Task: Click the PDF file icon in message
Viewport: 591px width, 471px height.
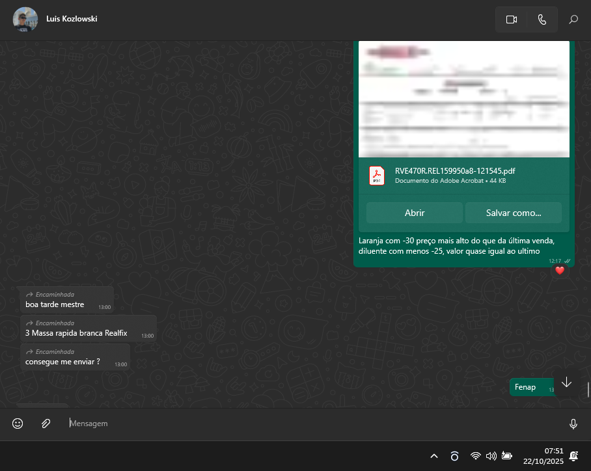Action: pos(378,176)
